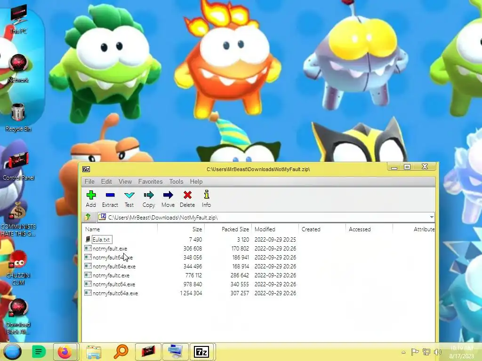Click the taskbar clock and date

point(461,352)
